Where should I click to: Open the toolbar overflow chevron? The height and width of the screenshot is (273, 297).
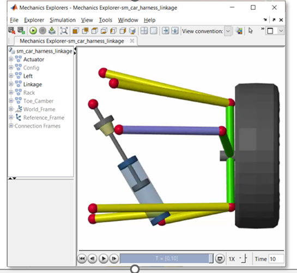tap(263, 29)
